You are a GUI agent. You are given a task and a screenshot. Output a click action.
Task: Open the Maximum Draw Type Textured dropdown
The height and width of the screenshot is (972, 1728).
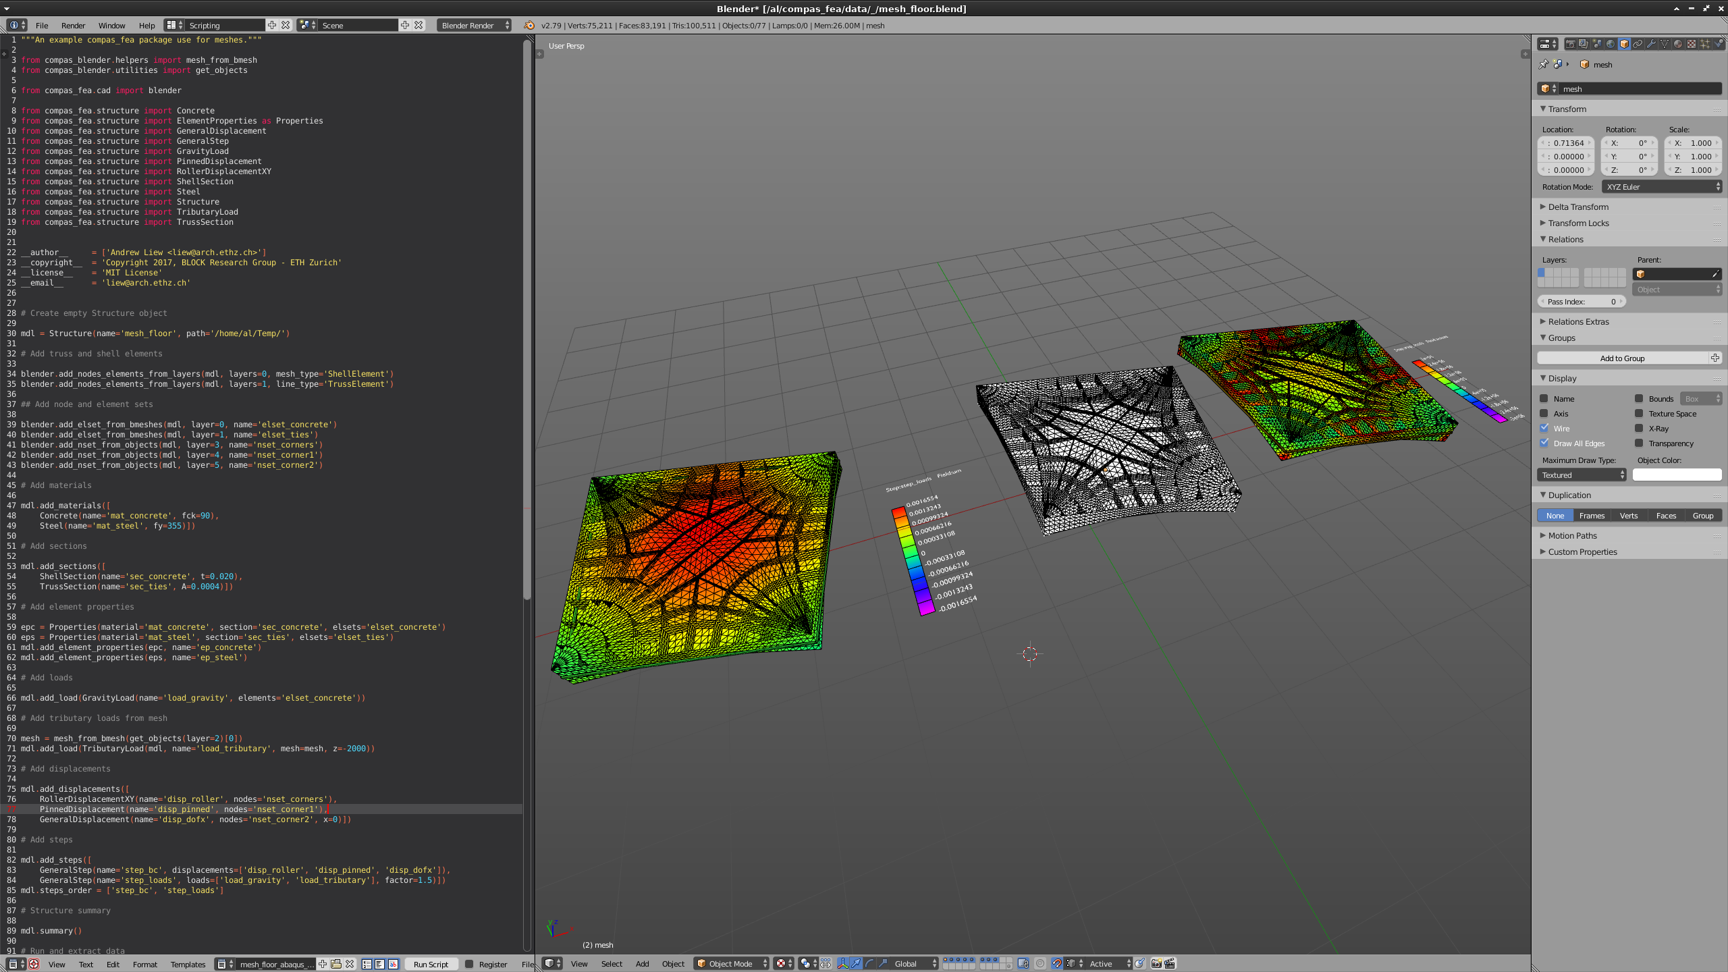[1582, 475]
